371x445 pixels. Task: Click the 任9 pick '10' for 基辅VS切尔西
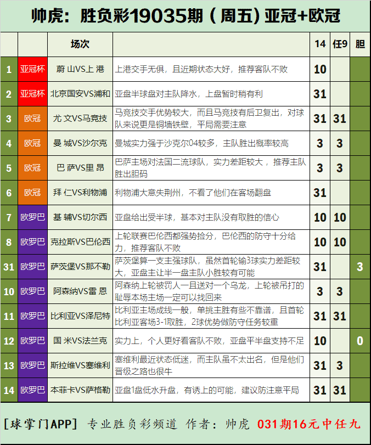point(340,217)
